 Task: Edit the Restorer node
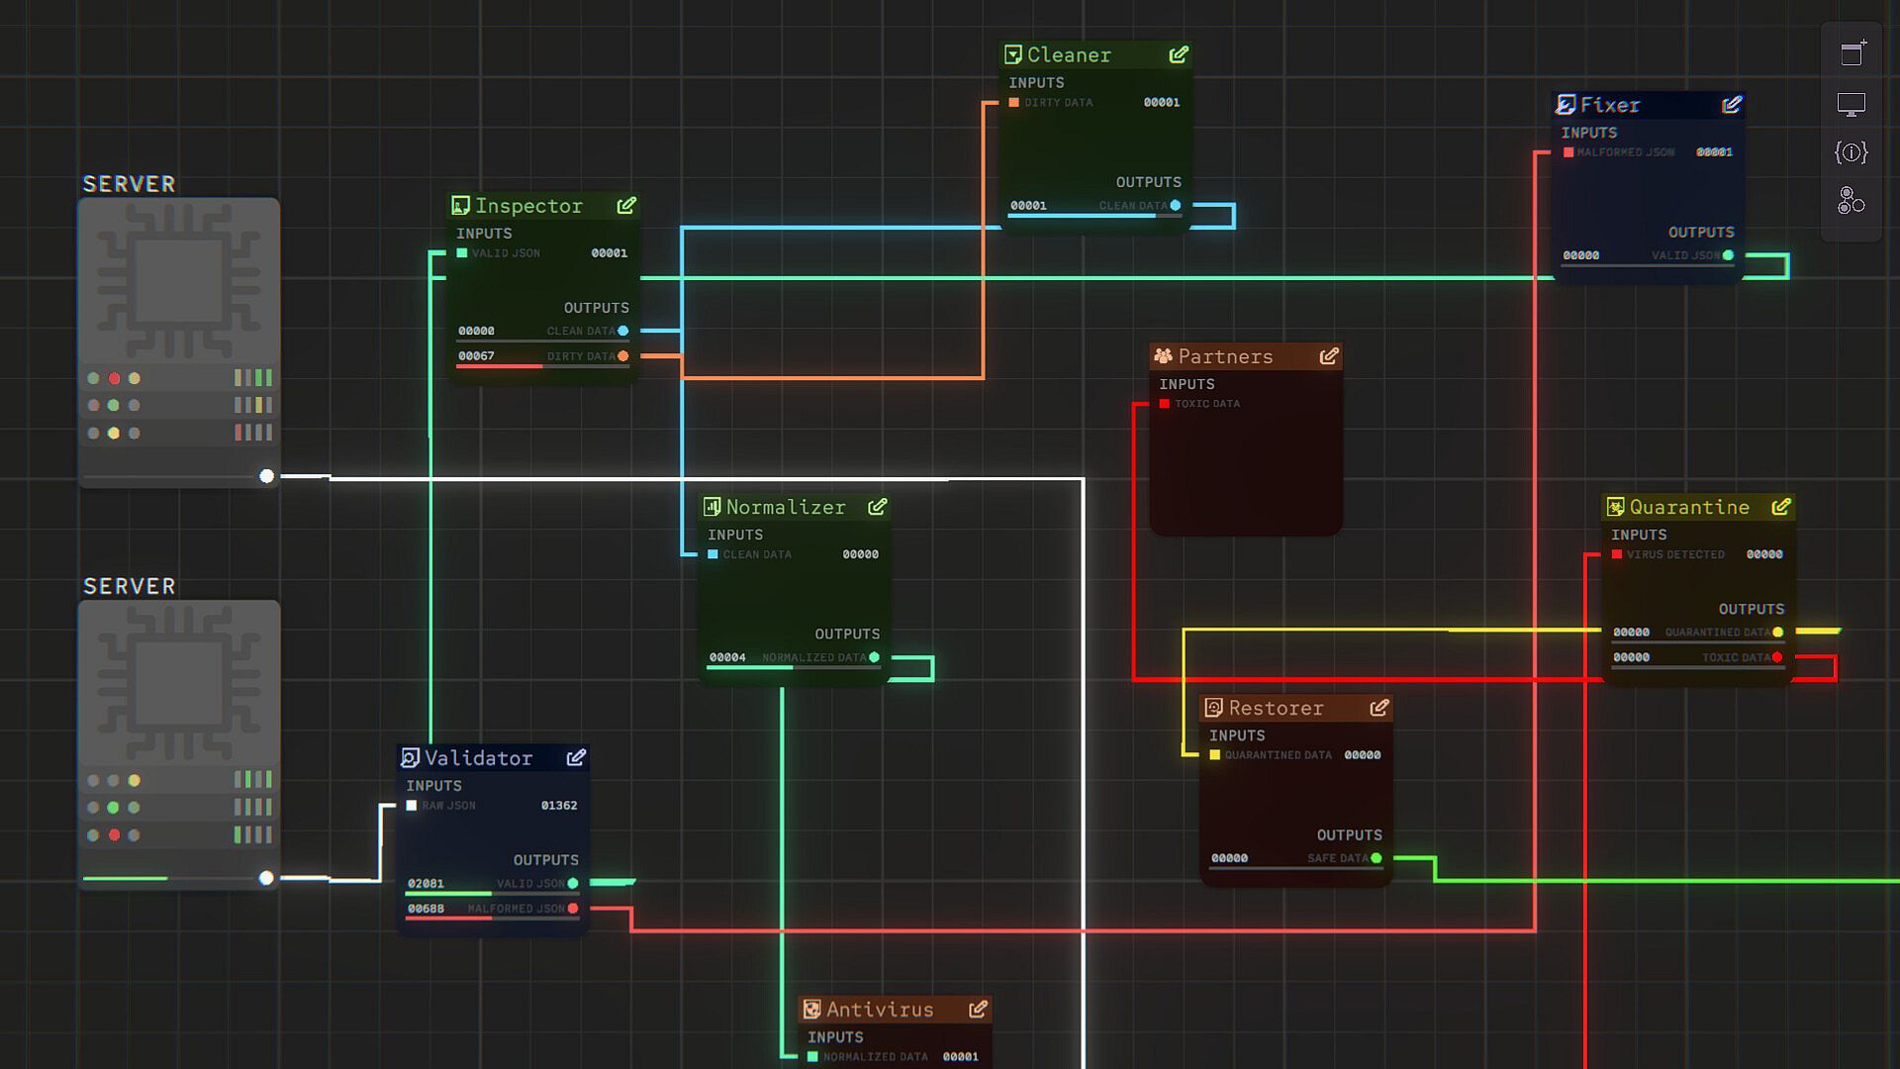[x=1378, y=708]
